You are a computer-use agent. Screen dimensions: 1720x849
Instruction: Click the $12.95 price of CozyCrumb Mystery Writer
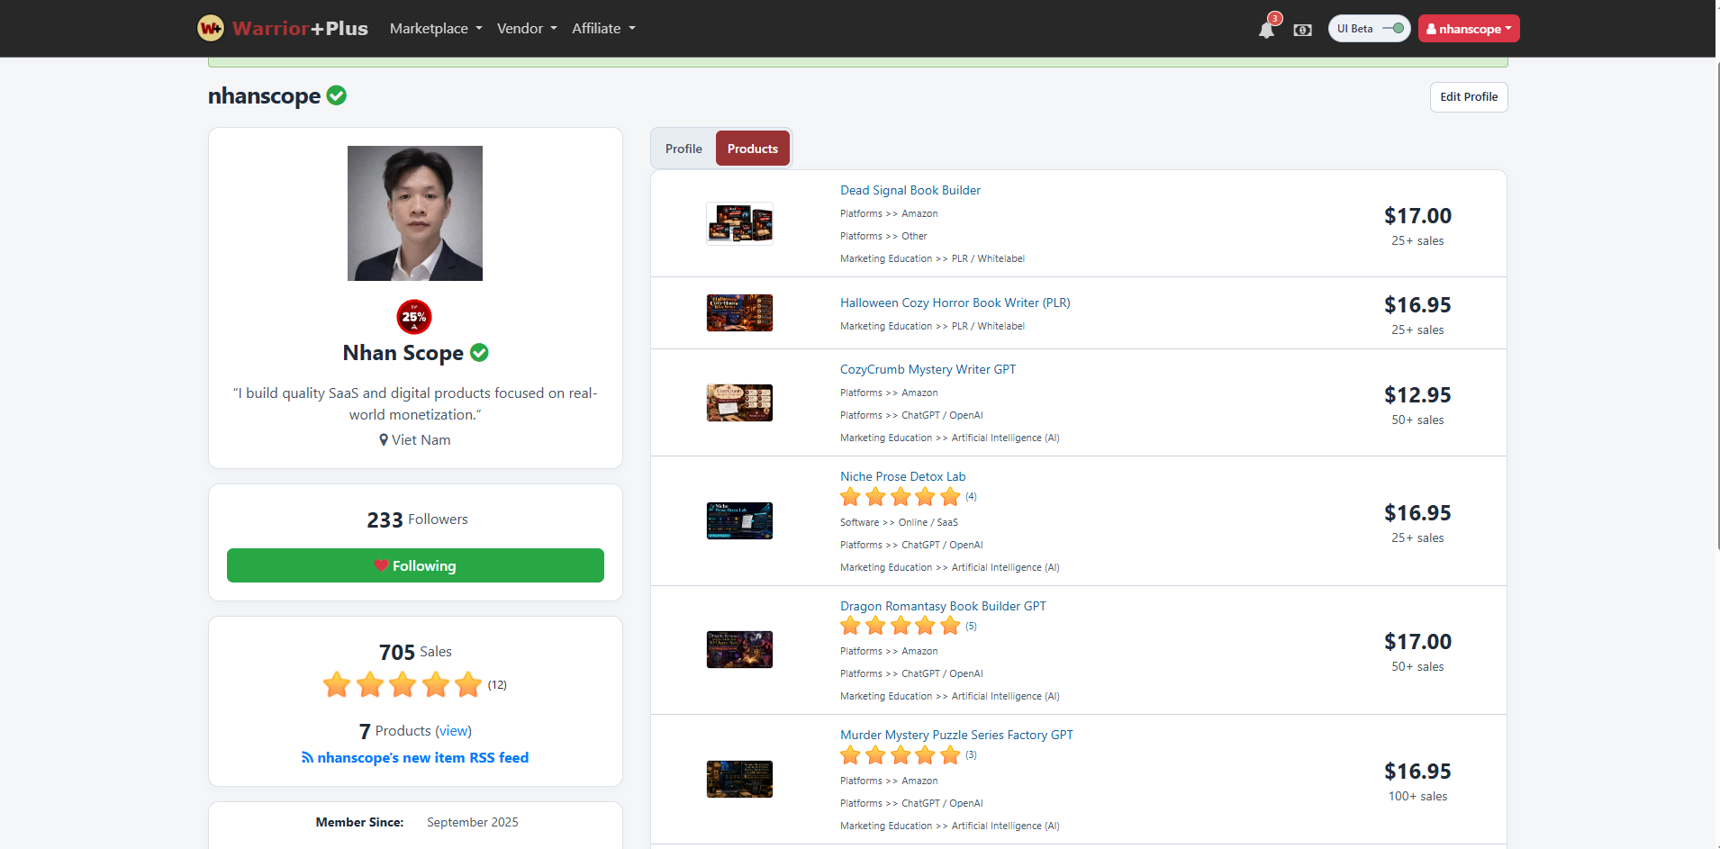[x=1417, y=395]
